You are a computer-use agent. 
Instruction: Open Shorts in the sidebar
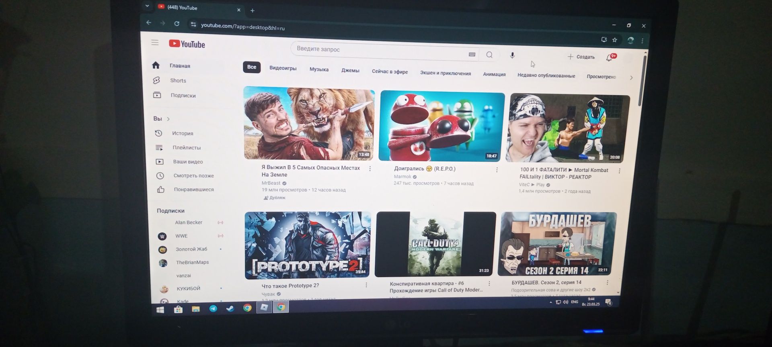pyautogui.click(x=178, y=80)
